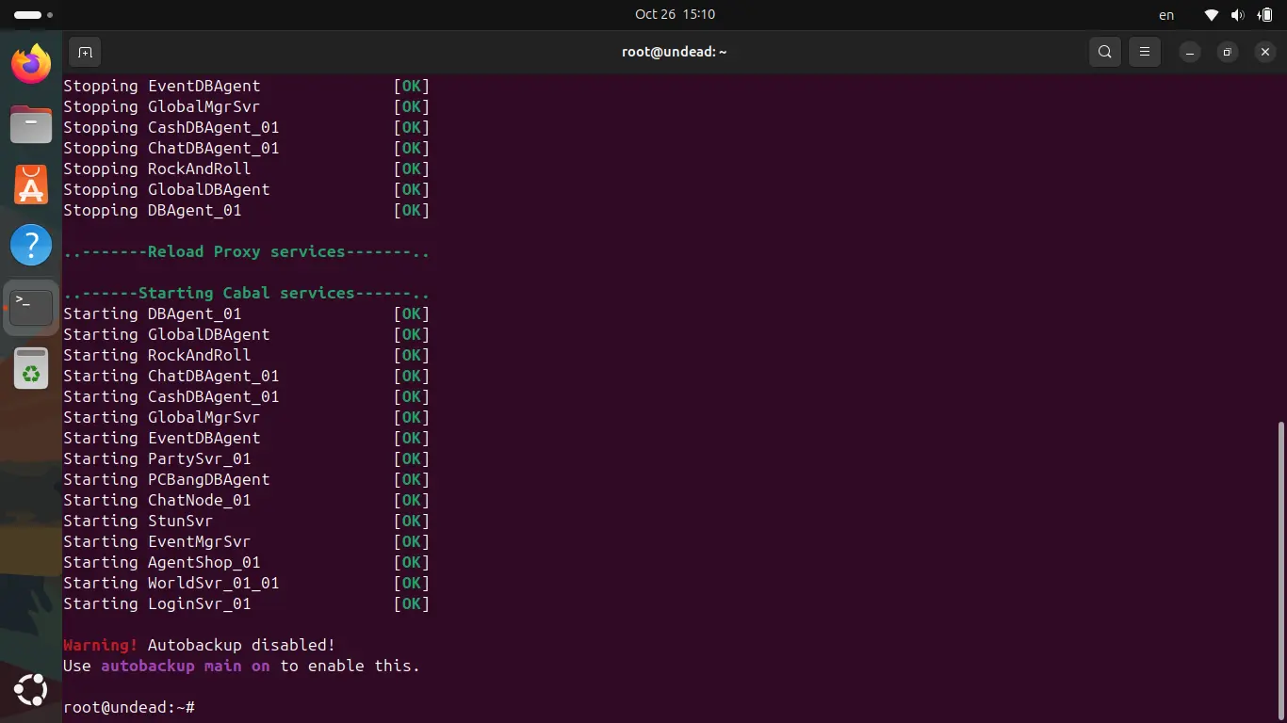The height and width of the screenshot is (723, 1287).
Task: Close the root@undead terminal window
Action: coord(1265,52)
